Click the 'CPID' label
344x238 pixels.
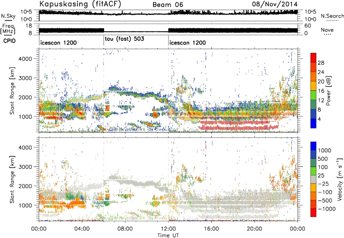coord(9,41)
